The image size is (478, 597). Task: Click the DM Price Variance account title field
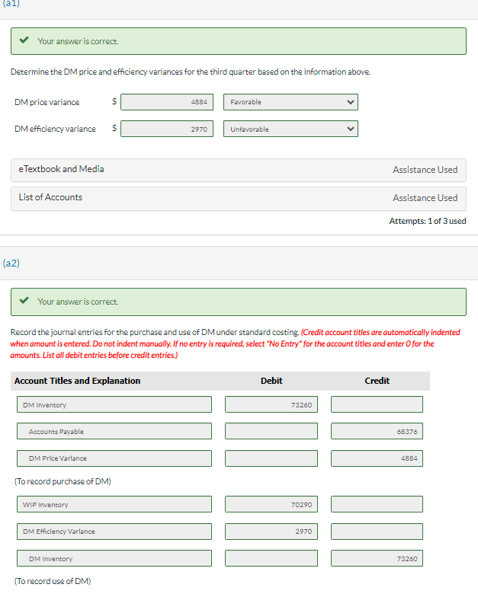pos(114,458)
